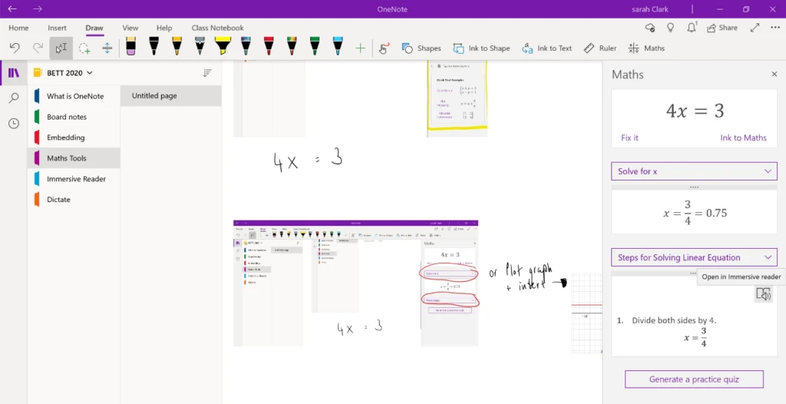786x404 pixels.
Task: Open the Class Notebook tab
Action: pyautogui.click(x=217, y=28)
